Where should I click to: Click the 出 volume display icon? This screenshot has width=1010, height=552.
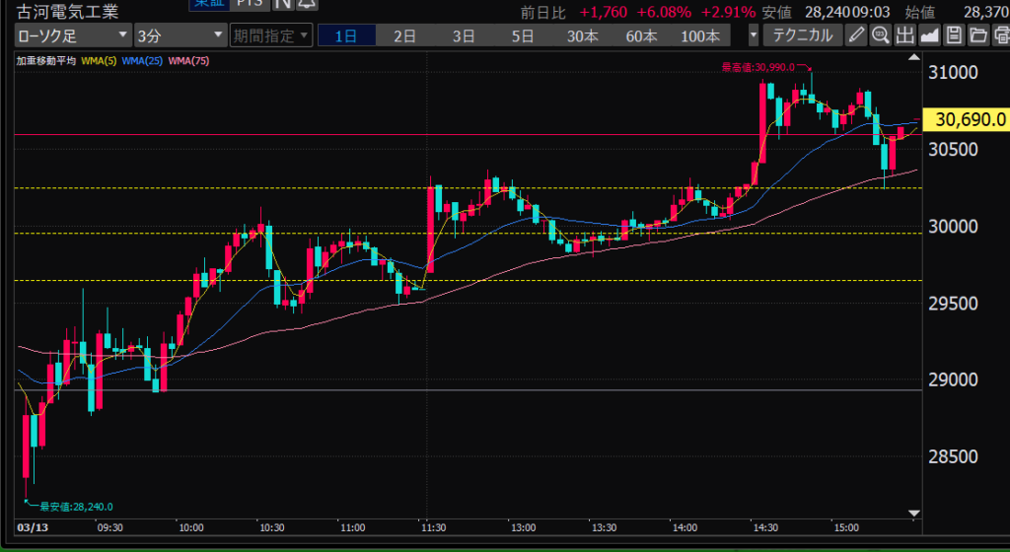[904, 36]
